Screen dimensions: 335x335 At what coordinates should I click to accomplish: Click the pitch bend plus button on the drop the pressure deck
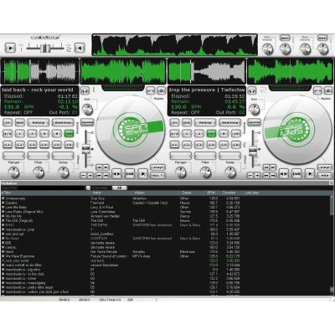(257, 176)
